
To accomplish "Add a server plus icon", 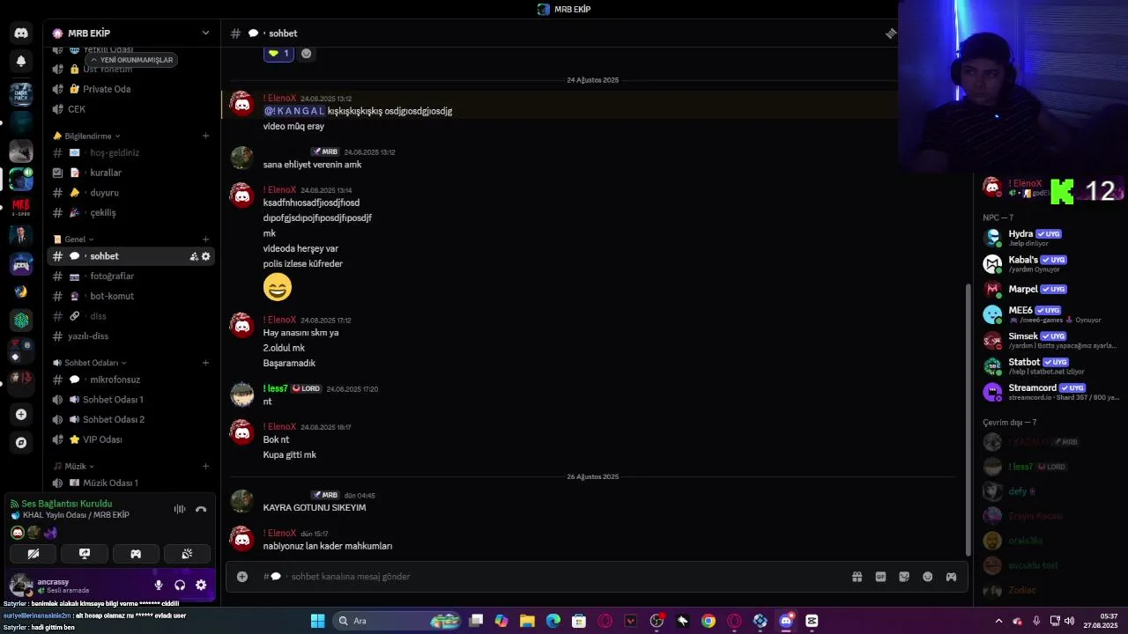I will point(21,414).
